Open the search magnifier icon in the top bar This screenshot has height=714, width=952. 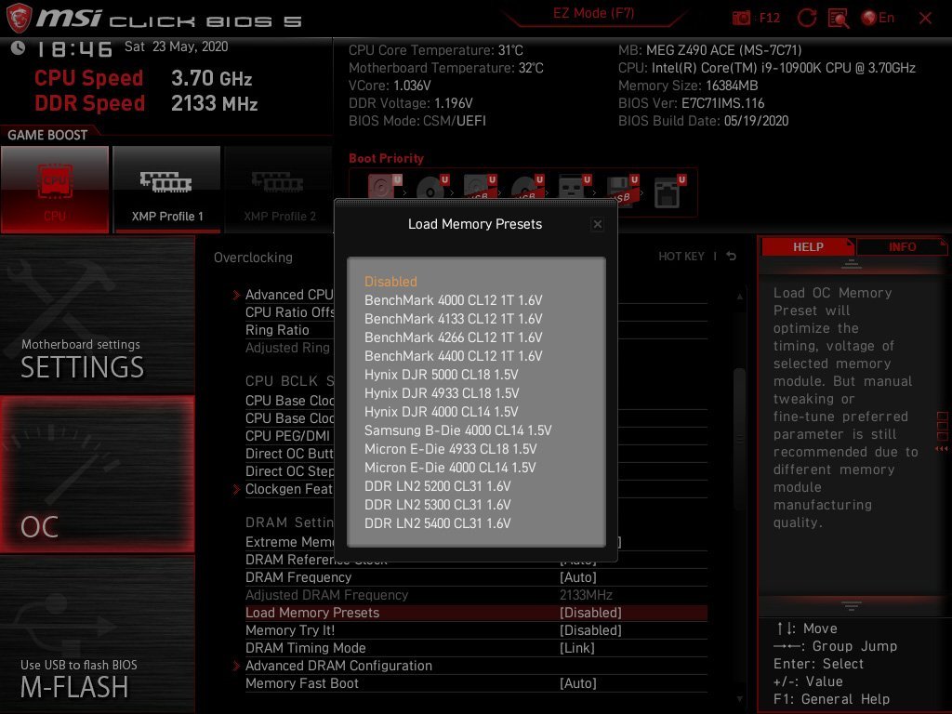[839, 19]
